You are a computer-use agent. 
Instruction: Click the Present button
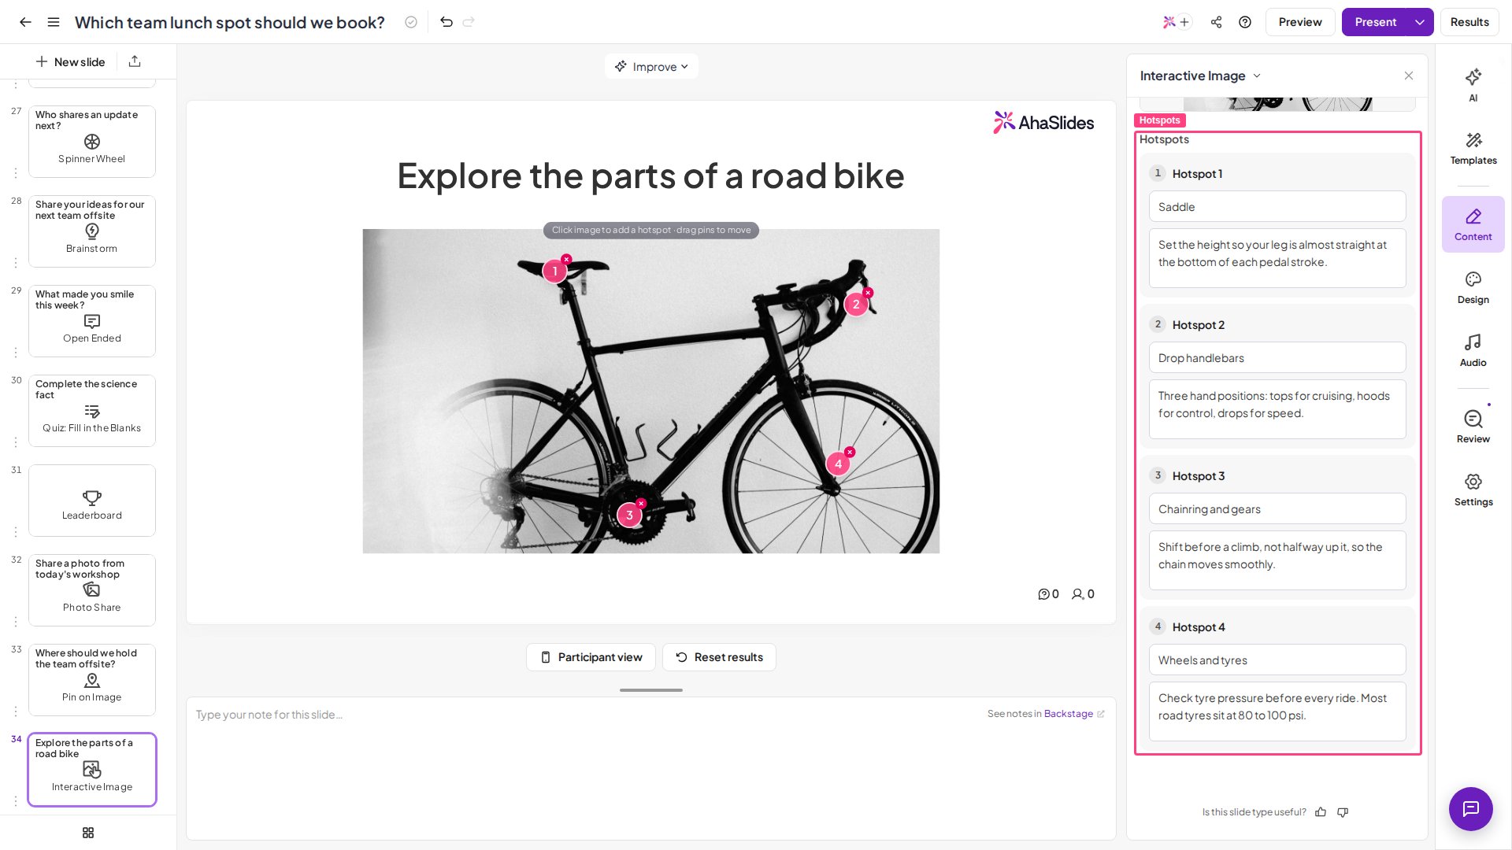(x=1375, y=22)
